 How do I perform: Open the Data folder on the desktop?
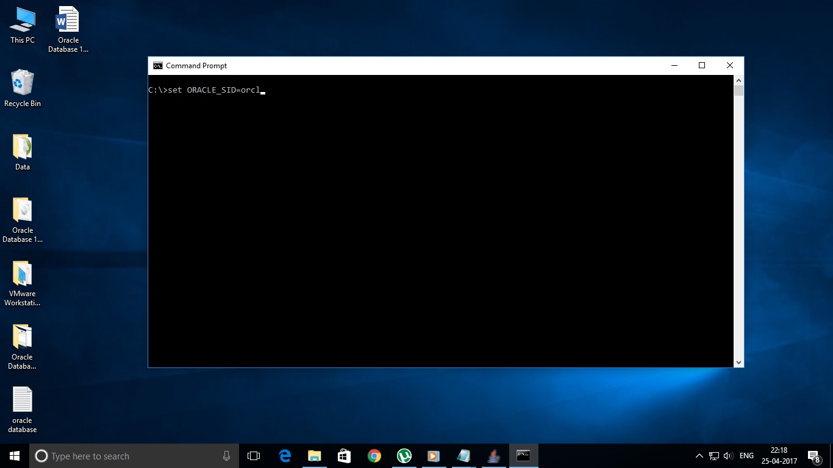tap(22, 149)
